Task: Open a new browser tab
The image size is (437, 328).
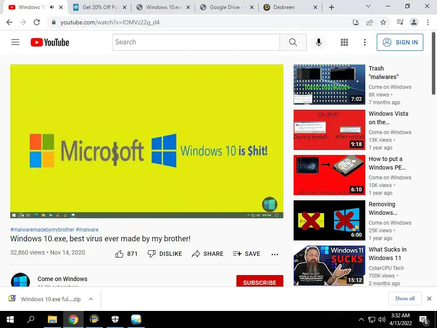Action: [x=331, y=8]
